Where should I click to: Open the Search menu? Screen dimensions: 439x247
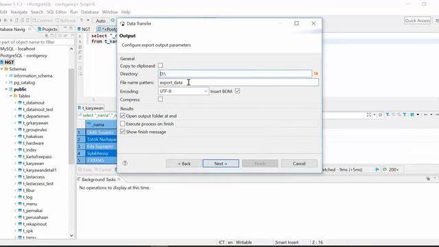click(x=37, y=12)
